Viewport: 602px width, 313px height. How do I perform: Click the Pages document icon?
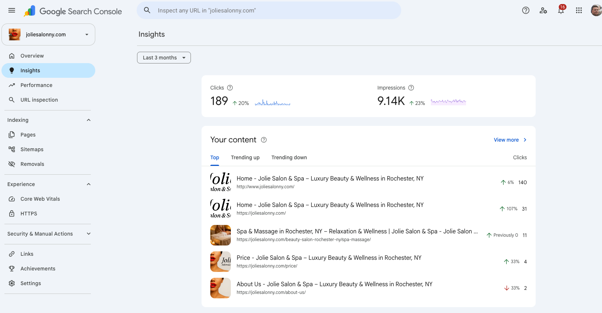pyautogui.click(x=12, y=135)
